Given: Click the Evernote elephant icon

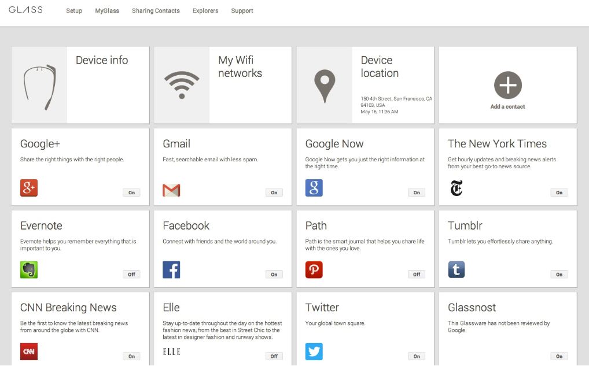Looking at the screenshot, I should pos(29,269).
